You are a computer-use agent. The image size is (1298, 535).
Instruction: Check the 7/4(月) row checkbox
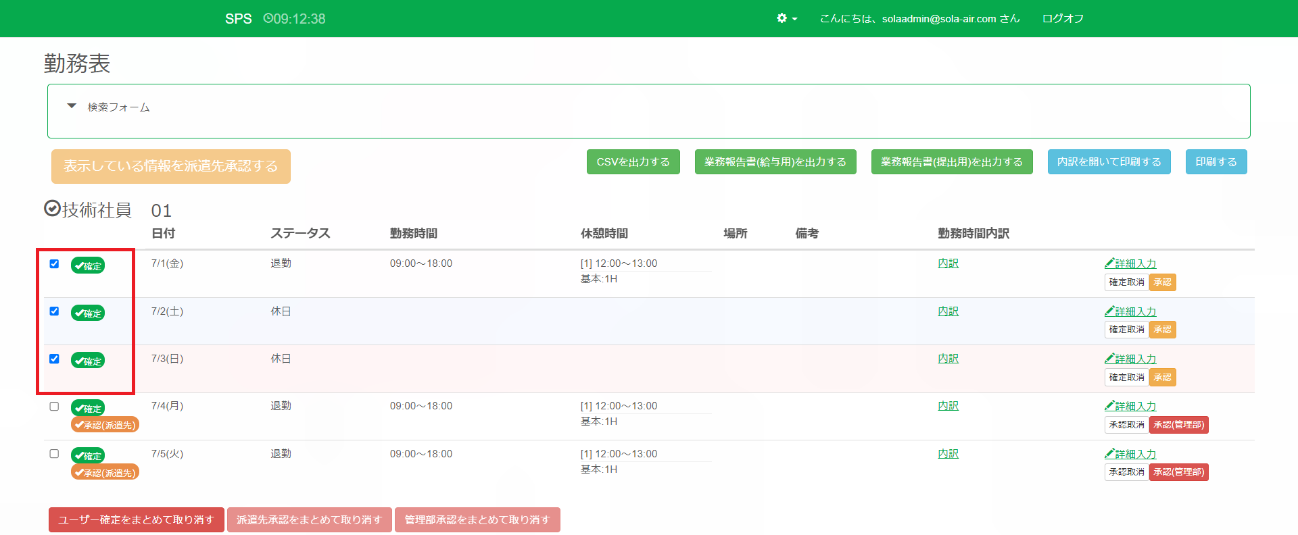point(54,407)
